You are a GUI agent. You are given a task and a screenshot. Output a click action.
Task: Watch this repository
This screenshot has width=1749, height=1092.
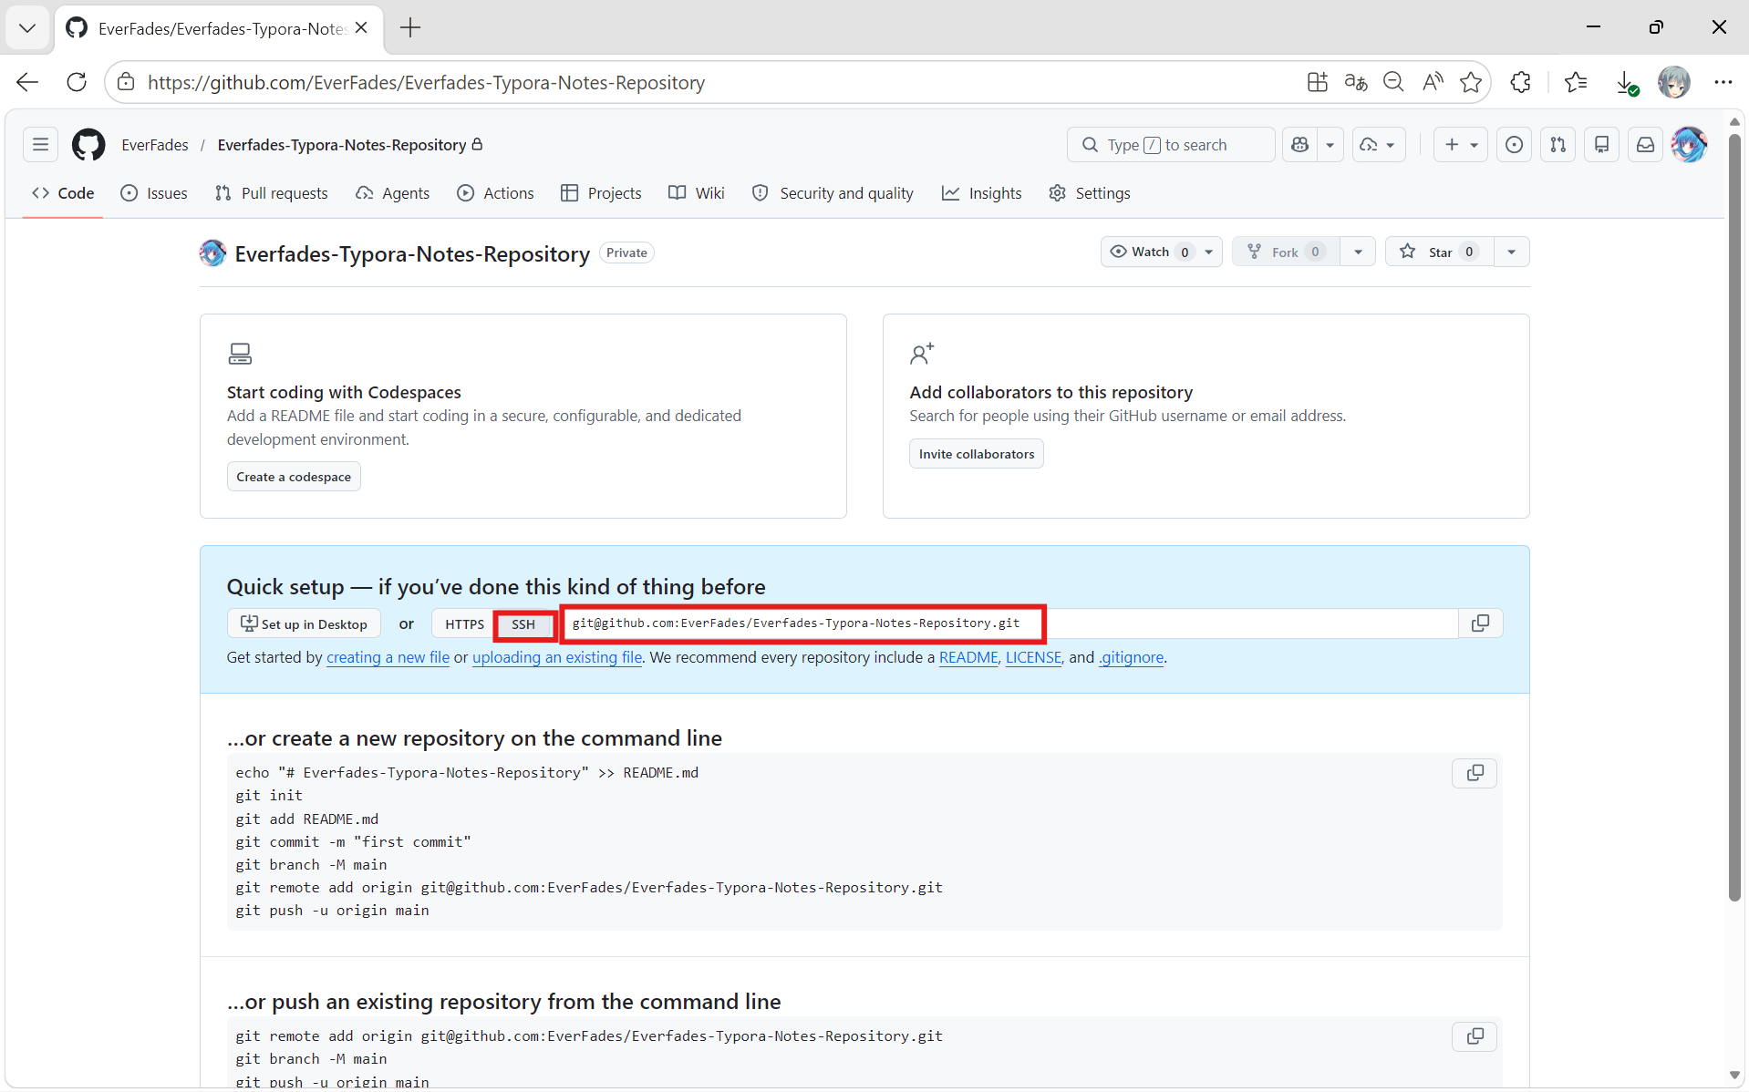tap(1149, 252)
